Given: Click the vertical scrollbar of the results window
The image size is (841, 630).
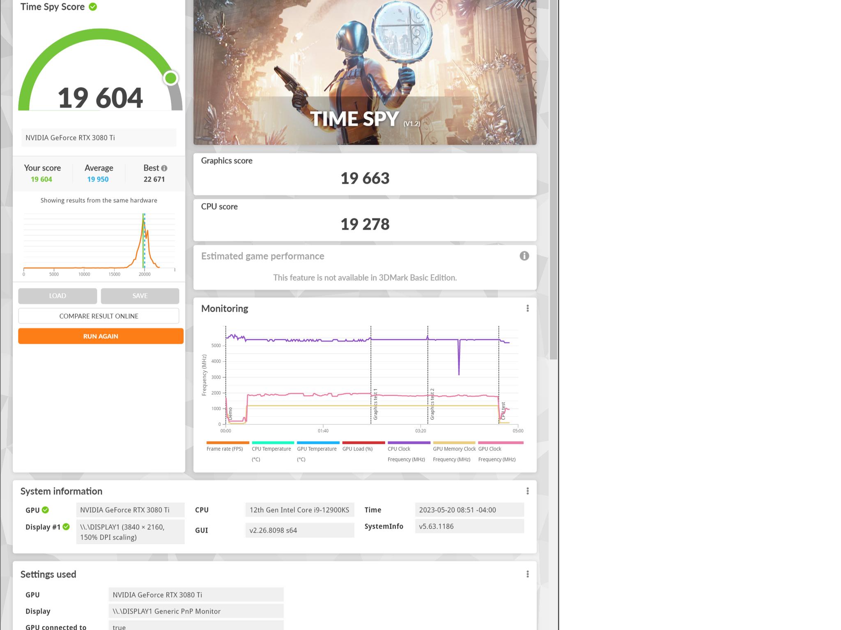Looking at the screenshot, I should 554,180.
